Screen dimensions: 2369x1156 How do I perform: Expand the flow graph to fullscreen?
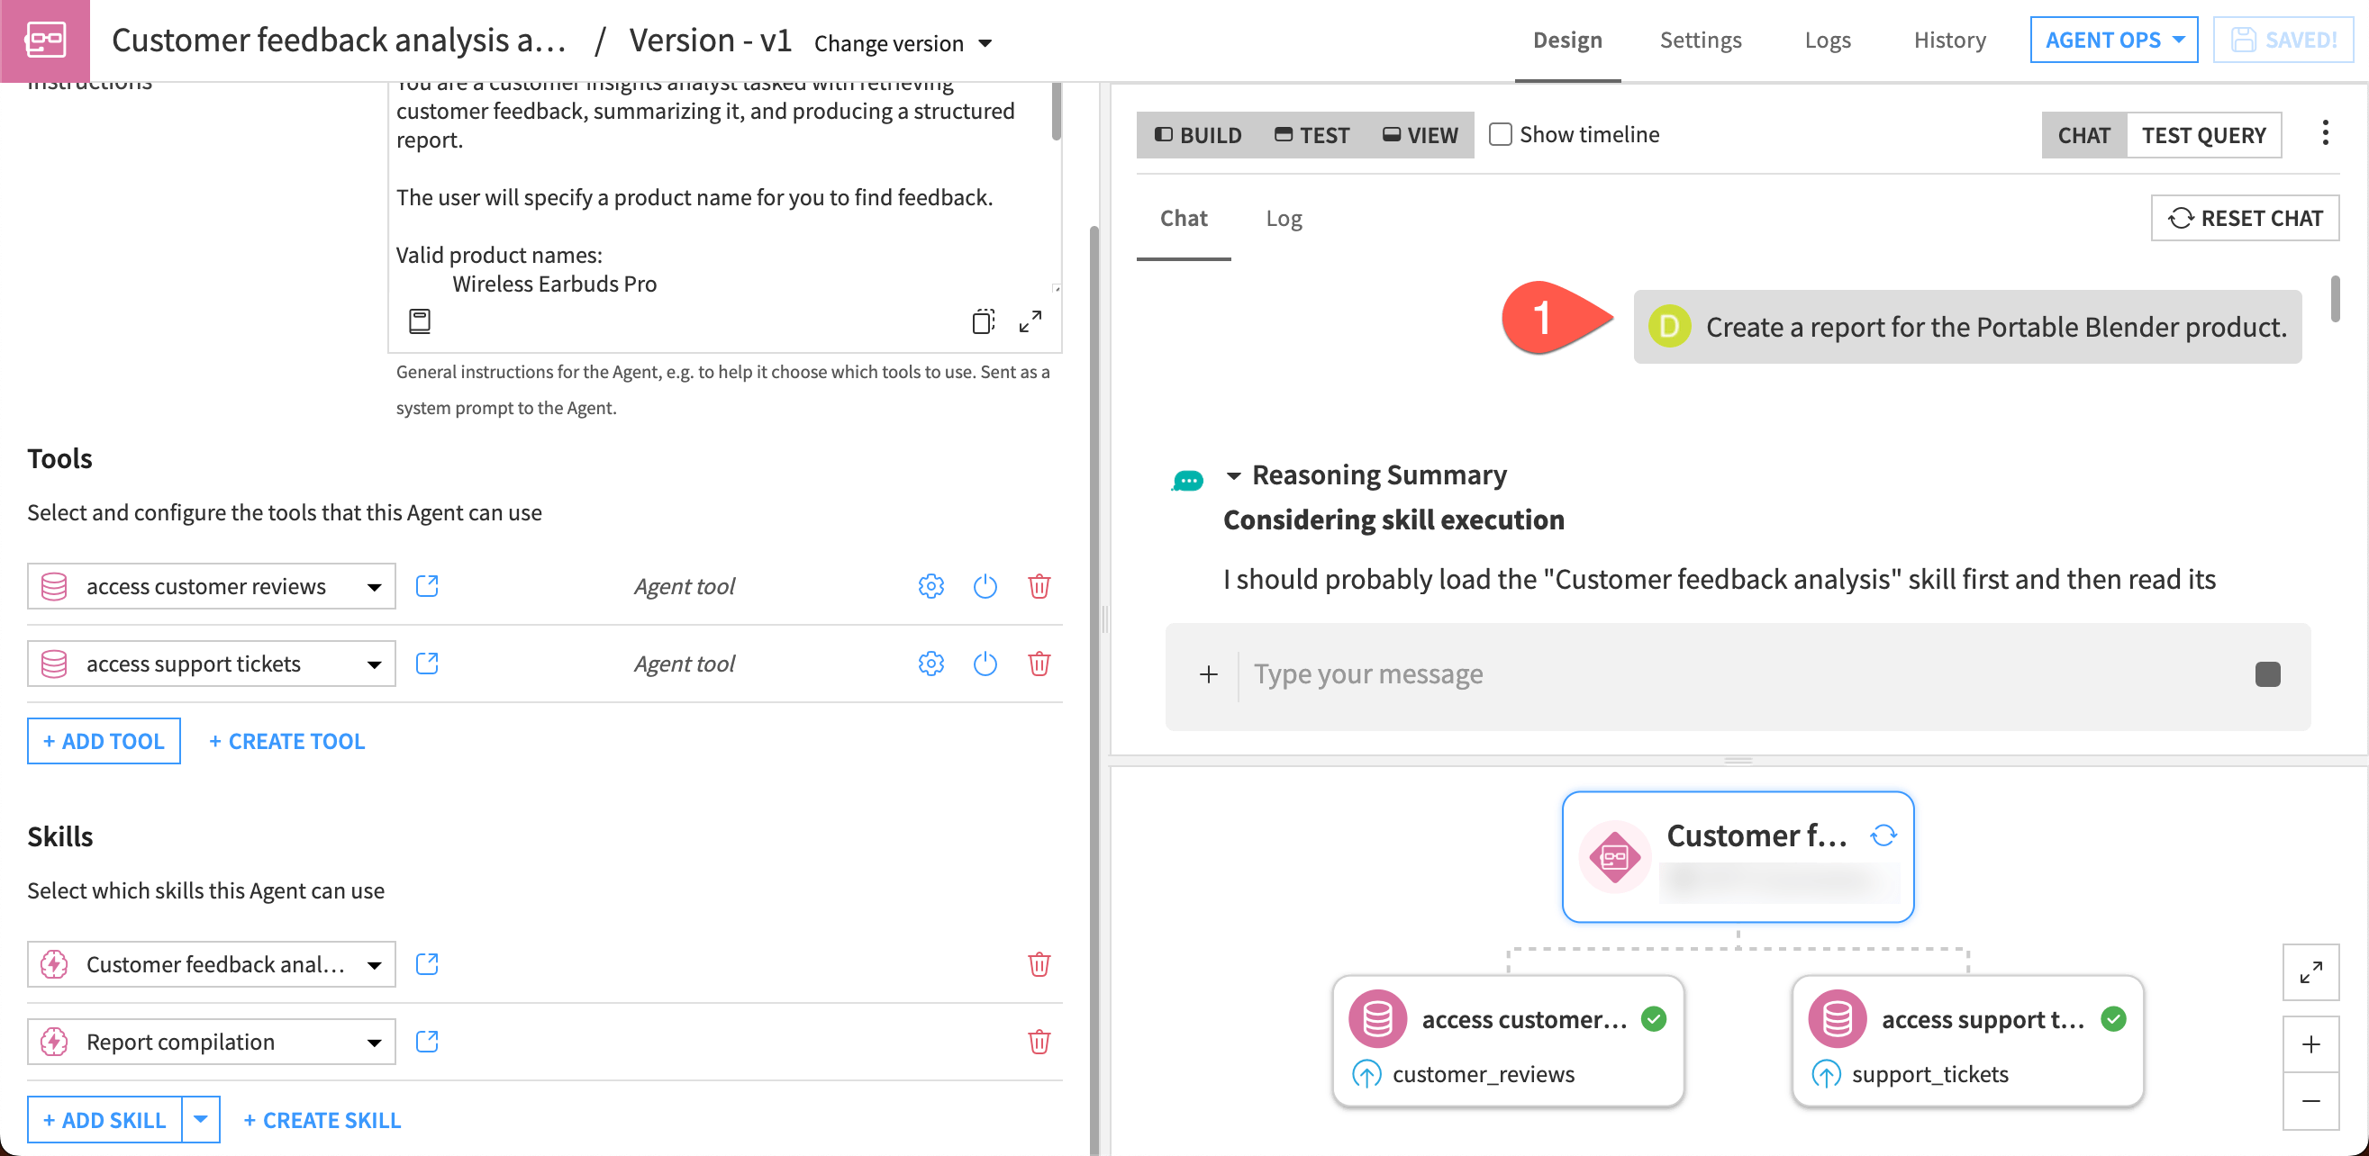click(x=2310, y=971)
